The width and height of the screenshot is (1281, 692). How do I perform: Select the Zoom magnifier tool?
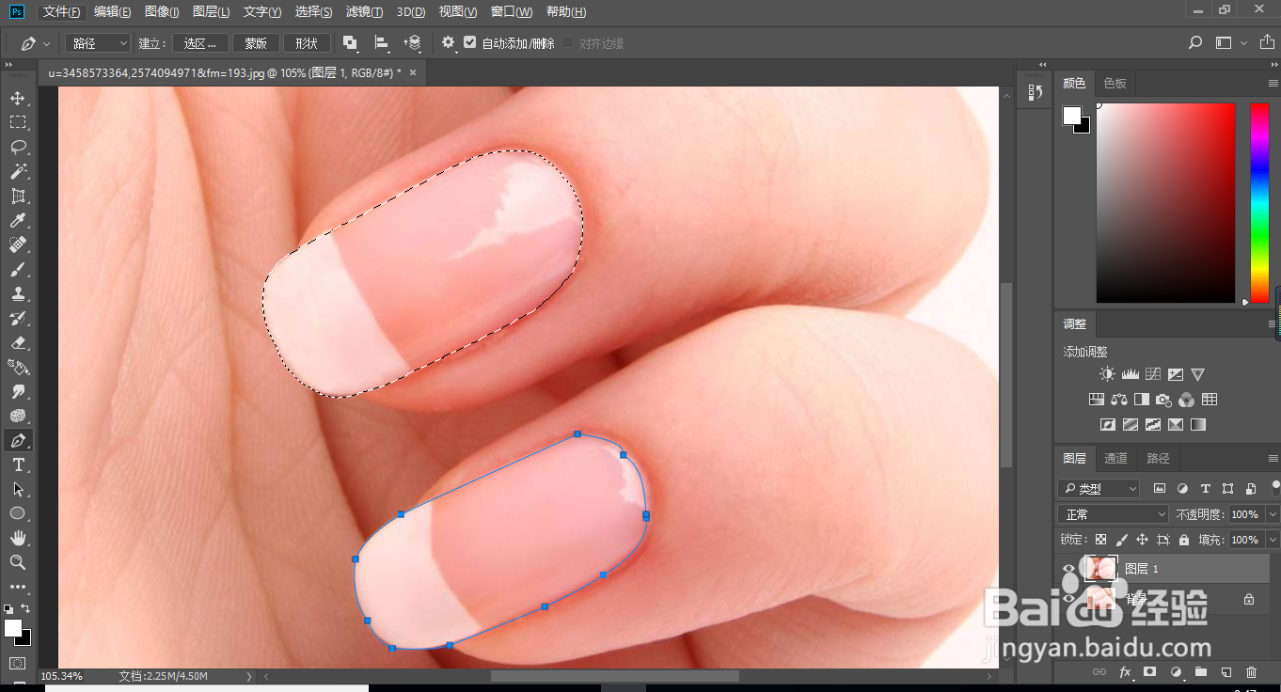(18, 562)
